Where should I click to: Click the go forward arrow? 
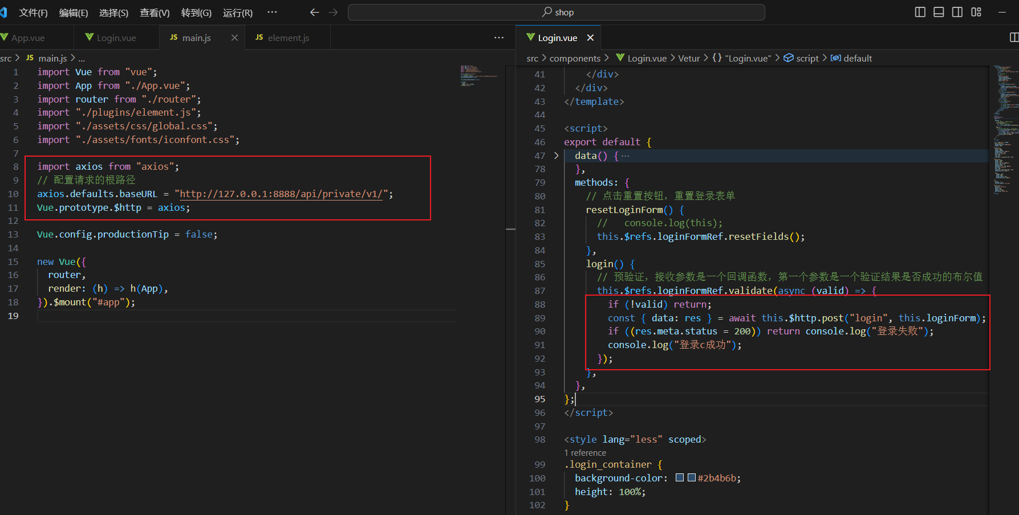coord(334,12)
